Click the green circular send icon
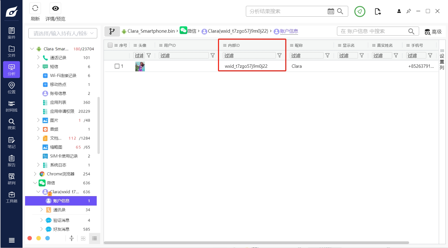The image size is (448, 248). pyautogui.click(x=359, y=12)
